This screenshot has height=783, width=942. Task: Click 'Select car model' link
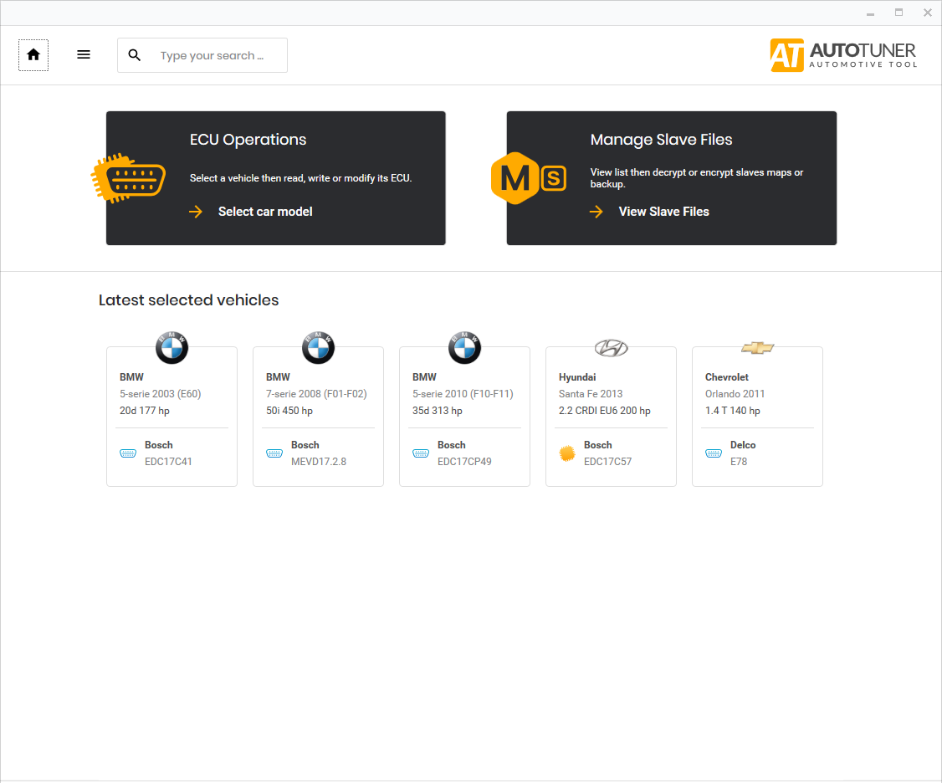[x=265, y=212]
